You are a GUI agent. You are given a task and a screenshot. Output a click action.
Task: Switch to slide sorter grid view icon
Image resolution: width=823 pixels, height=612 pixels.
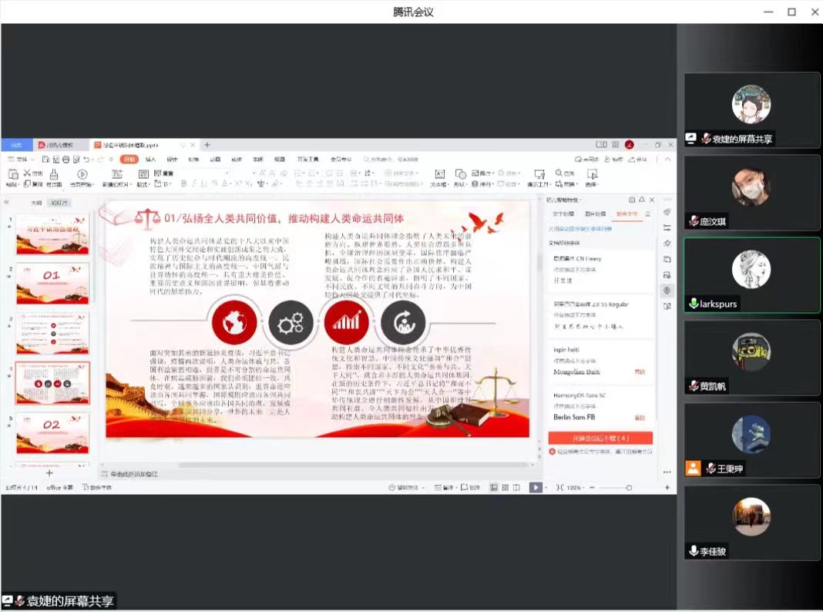pos(505,488)
